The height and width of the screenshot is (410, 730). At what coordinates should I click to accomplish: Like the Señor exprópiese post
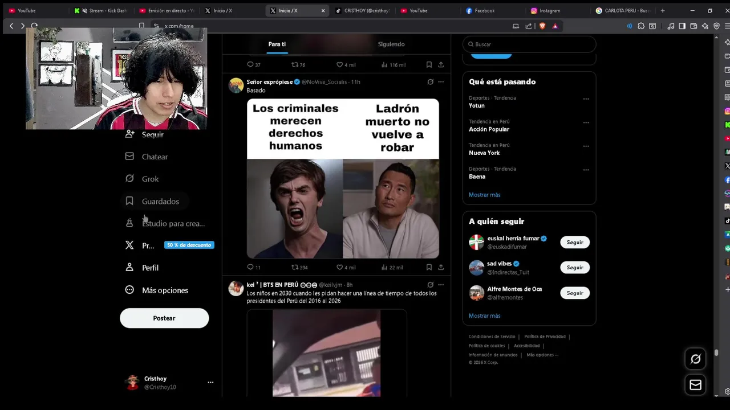(x=346, y=267)
